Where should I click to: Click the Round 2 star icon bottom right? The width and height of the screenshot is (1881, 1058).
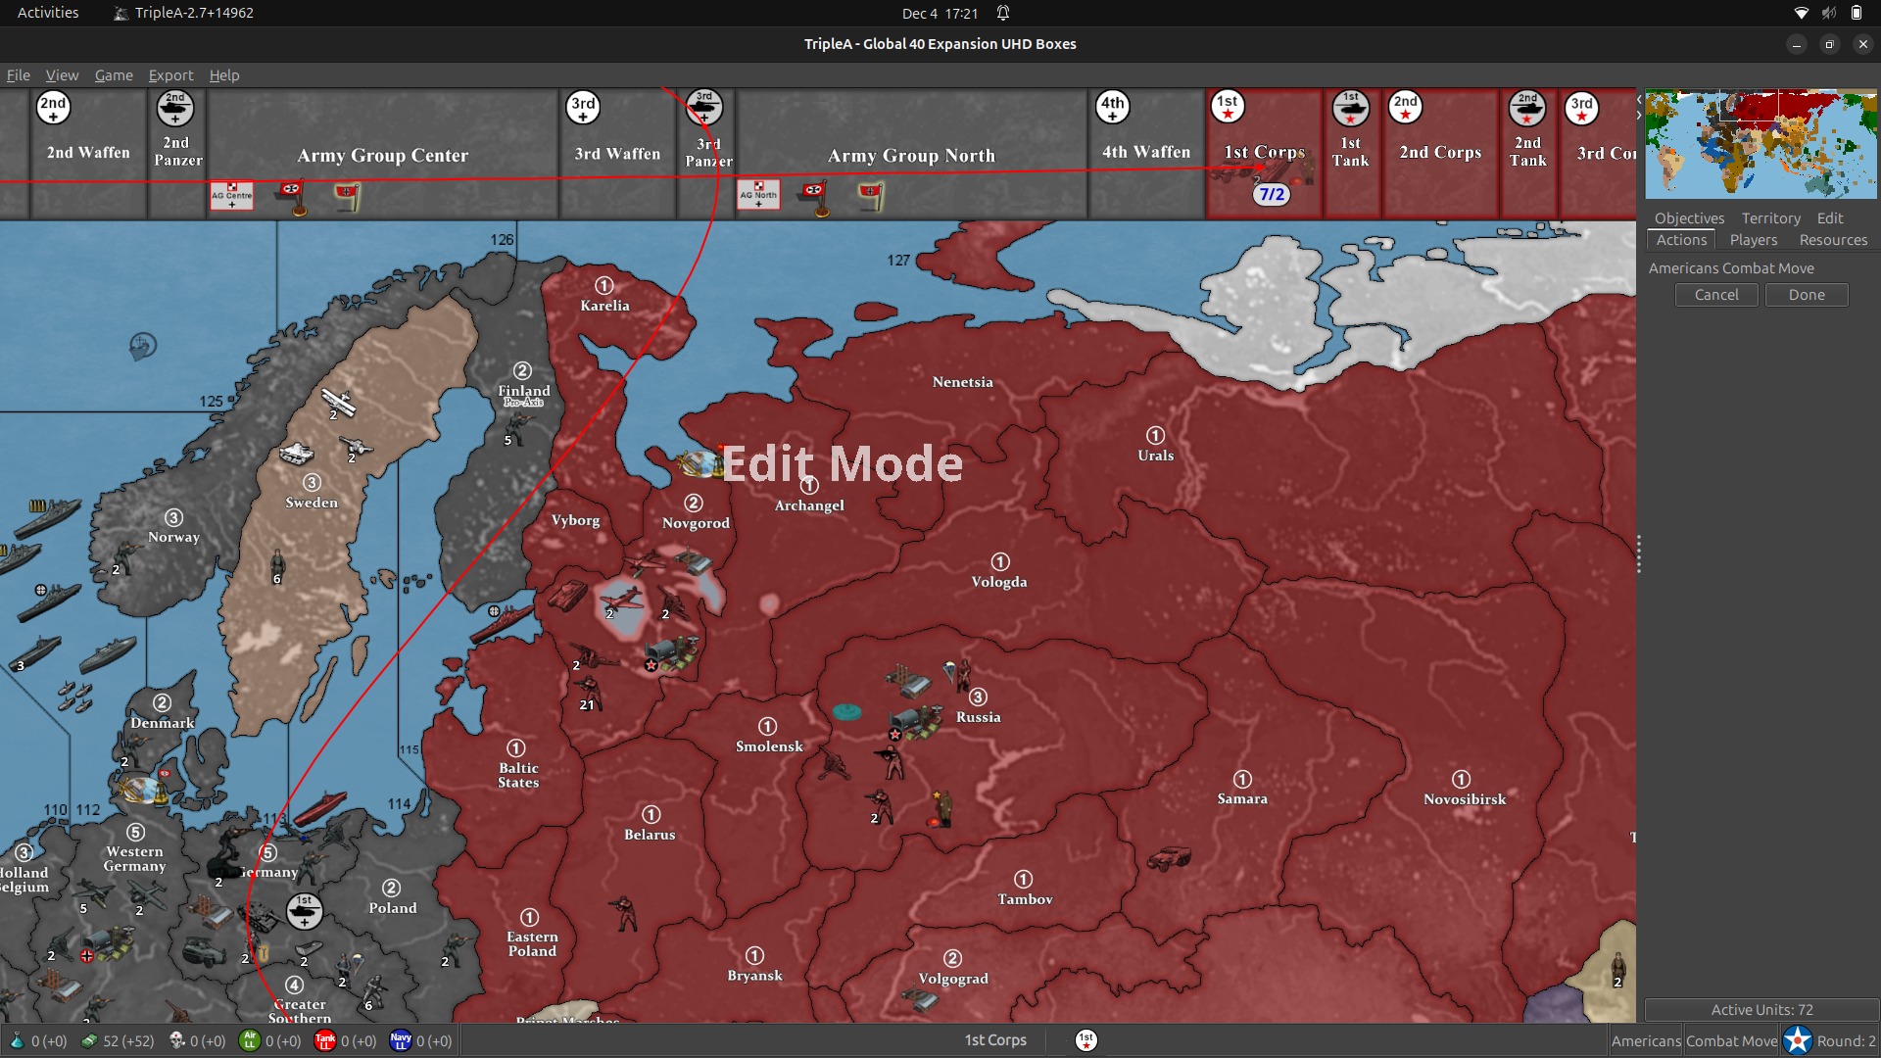click(1797, 1040)
